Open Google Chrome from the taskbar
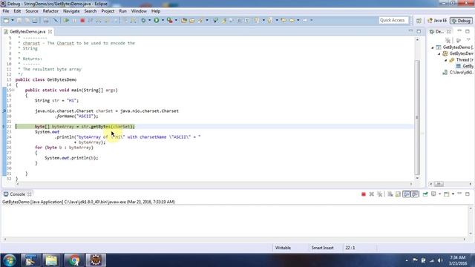475x267 pixels. point(73,260)
